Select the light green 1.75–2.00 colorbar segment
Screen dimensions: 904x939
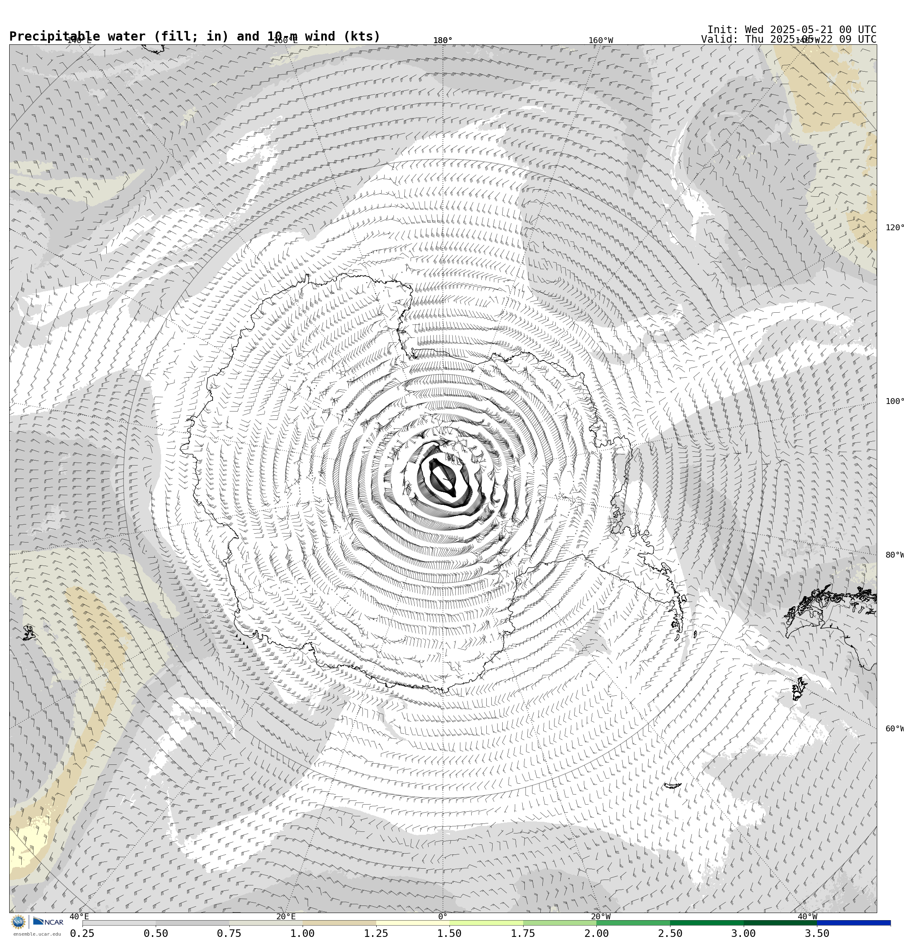pyautogui.click(x=560, y=923)
